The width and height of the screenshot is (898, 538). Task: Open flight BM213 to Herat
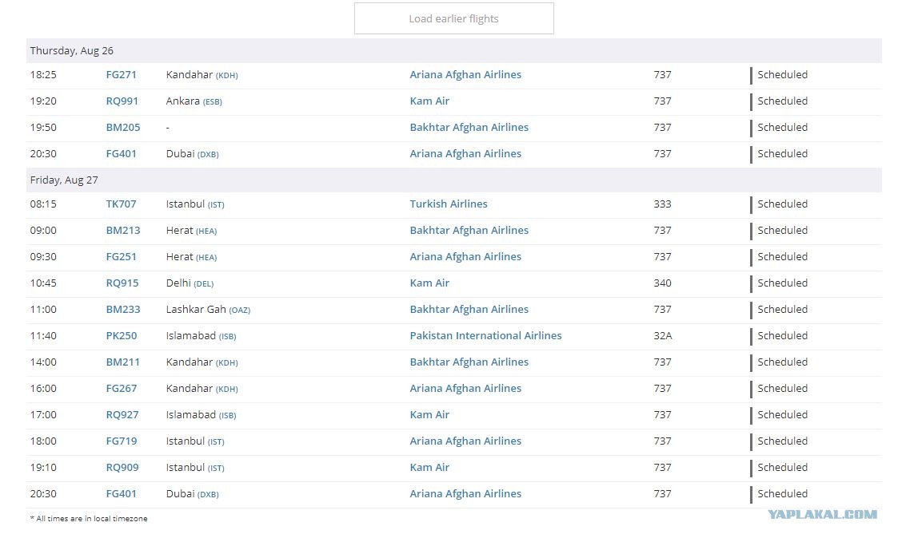[122, 231]
